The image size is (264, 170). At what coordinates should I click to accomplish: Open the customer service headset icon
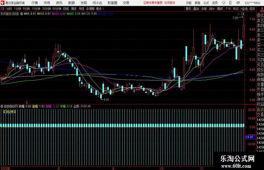click(x=223, y=3)
